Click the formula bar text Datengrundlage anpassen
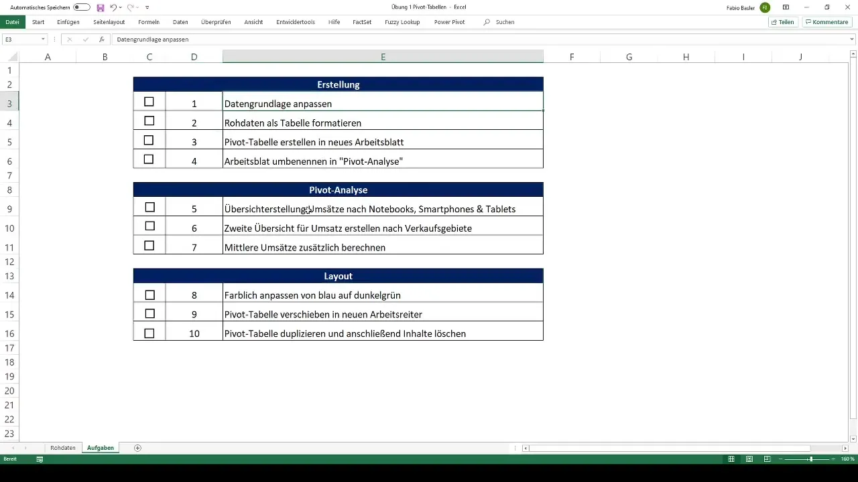The image size is (858, 482). pos(152,39)
